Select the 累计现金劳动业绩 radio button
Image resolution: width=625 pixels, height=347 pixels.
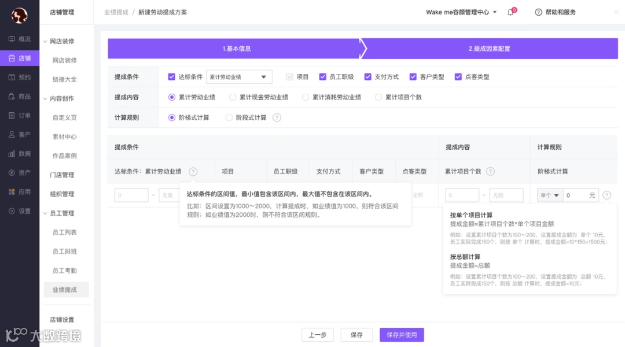[233, 97]
